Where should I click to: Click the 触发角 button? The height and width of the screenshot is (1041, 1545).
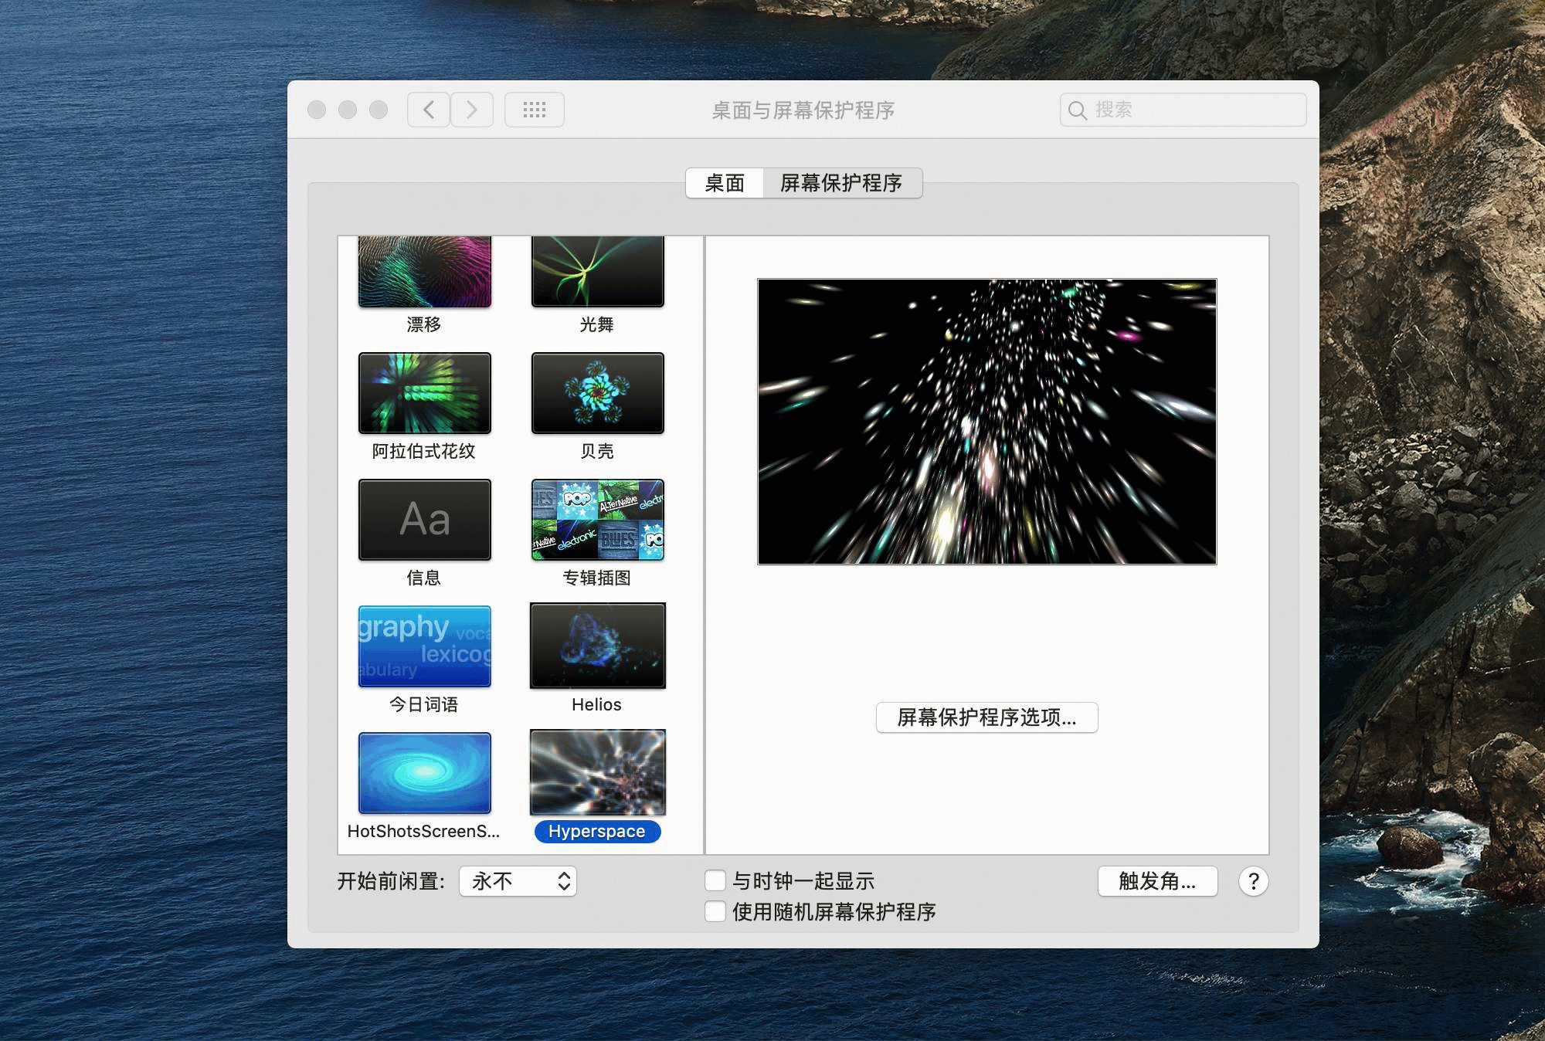coord(1157,881)
